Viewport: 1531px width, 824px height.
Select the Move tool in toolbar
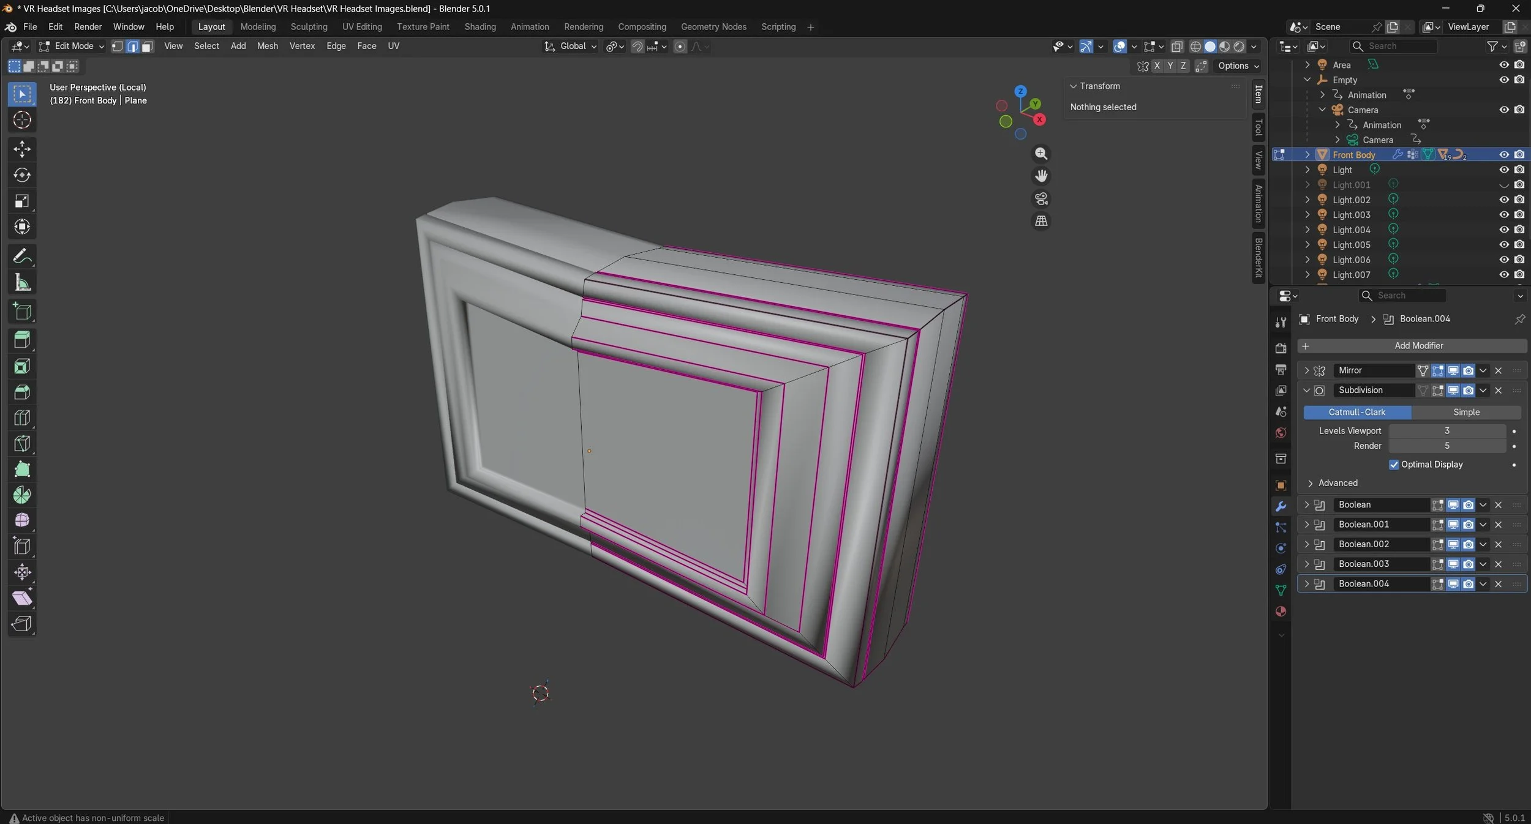(22, 149)
